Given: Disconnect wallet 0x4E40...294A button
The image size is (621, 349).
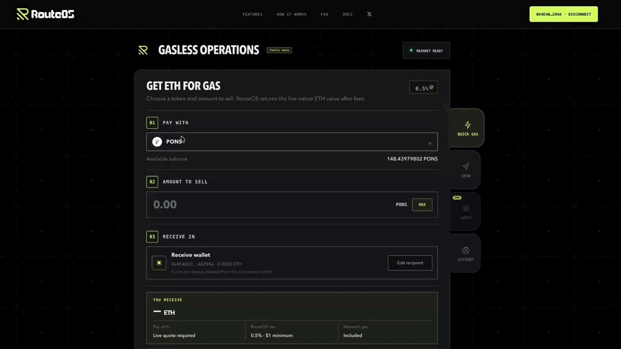Looking at the screenshot, I should pos(564,14).
